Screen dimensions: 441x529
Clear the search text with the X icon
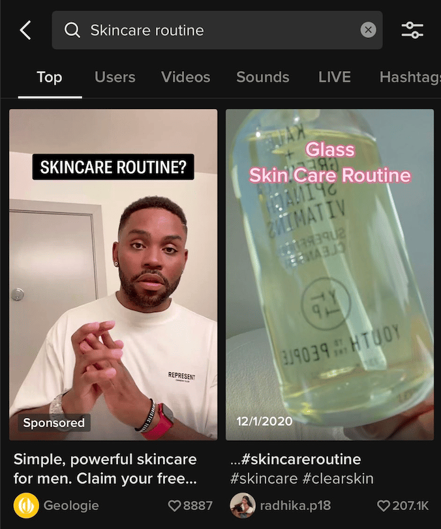[368, 30]
